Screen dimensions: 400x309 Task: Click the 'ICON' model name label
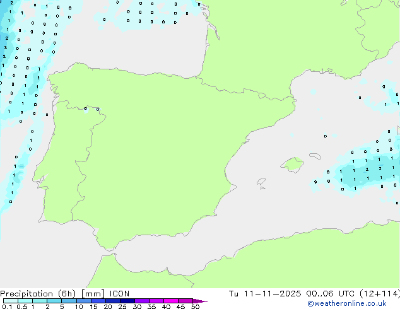tap(119, 294)
